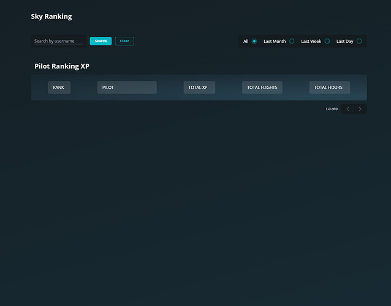Click the Last Week label text

click(311, 42)
